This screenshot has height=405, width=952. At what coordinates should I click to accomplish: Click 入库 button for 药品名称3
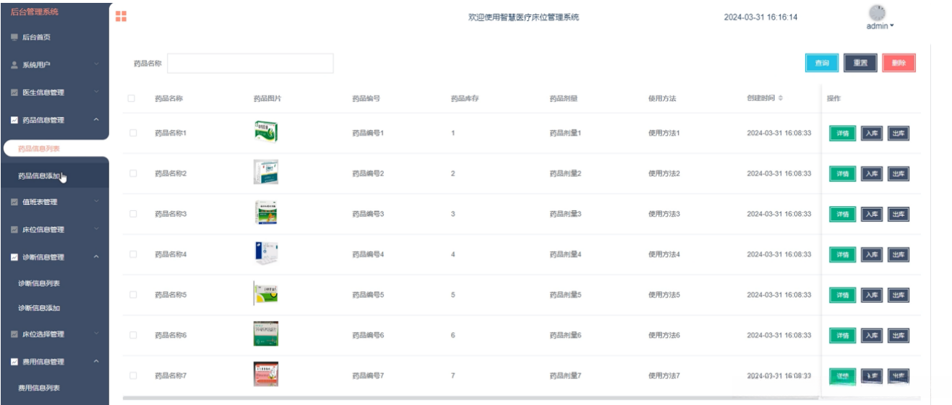click(x=872, y=214)
